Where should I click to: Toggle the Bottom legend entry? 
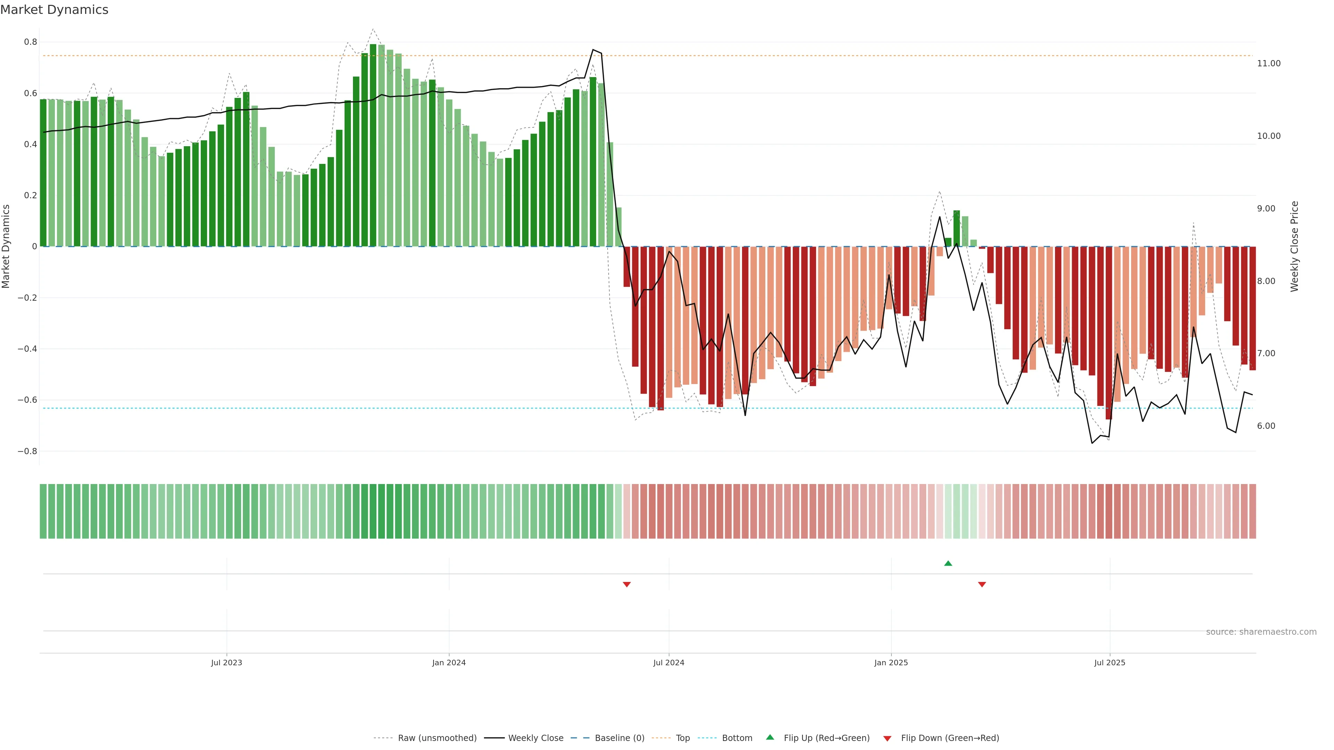737,738
